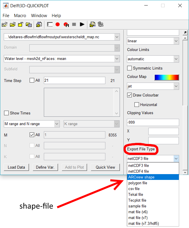Screen dimensions: 189x228
Task: Open the Macro menu
Action: [20, 16]
